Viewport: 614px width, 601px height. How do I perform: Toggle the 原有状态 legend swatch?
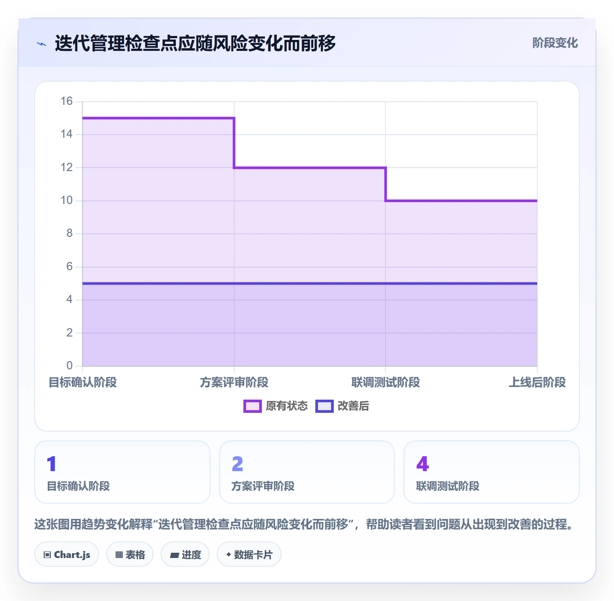(x=252, y=406)
